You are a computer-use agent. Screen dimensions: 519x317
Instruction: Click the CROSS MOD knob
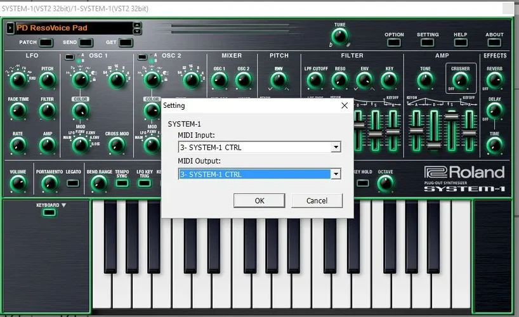pyautogui.click(x=117, y=145)
